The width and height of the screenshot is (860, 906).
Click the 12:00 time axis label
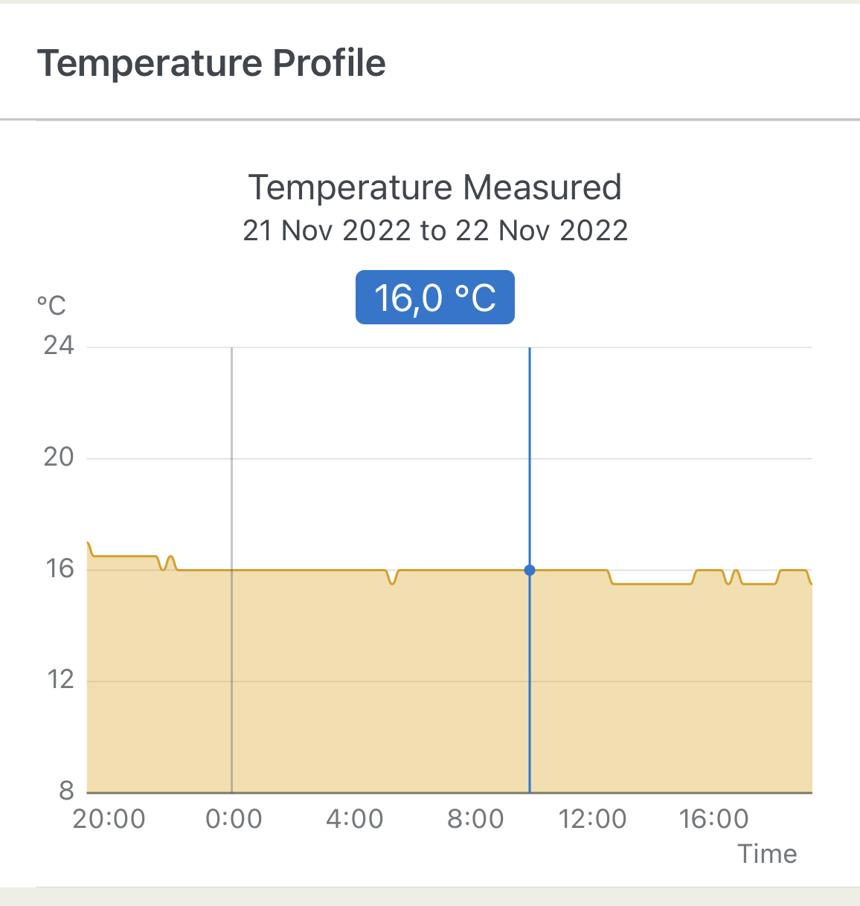click(x=592, y=819)
